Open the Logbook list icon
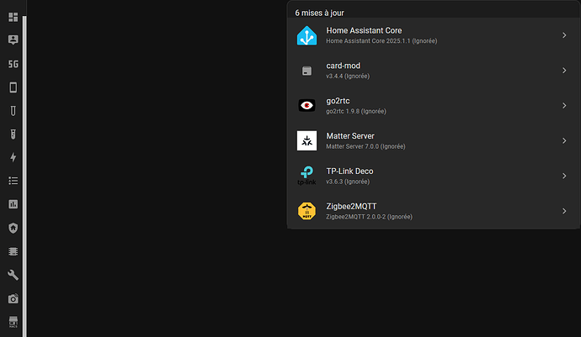This screenshot has height=337, width=581. coord(13,181)
